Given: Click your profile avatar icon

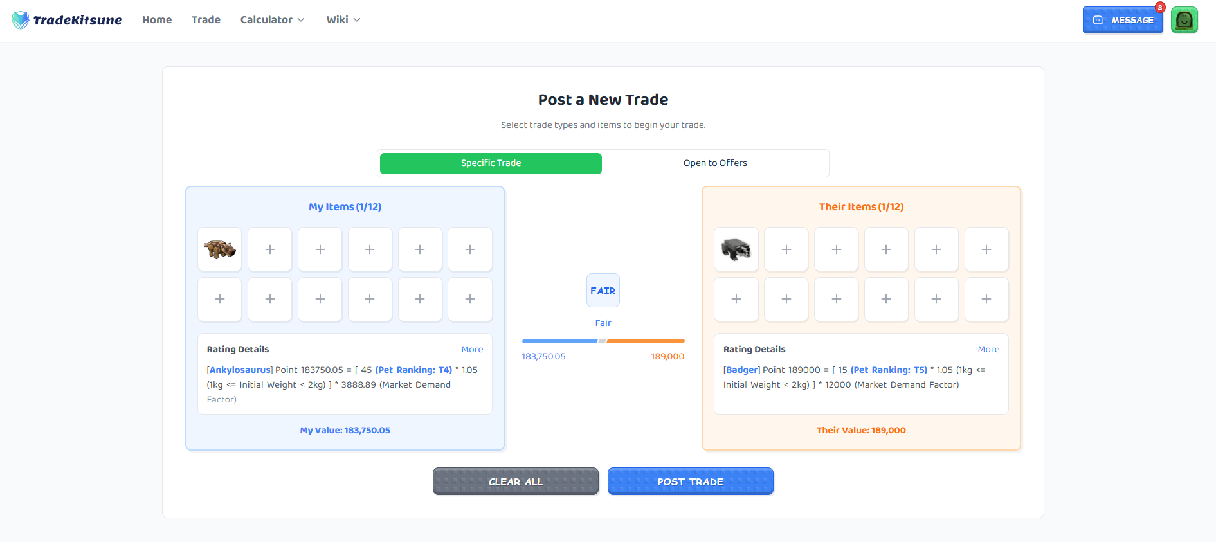Looking at the screenshot, I should [x=1184, y=20].
